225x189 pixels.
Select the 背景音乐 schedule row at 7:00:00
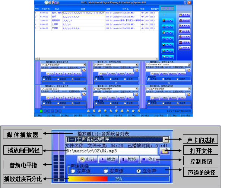pyautogui.click(x=75, y=21)
